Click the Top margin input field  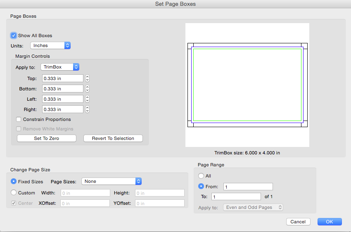pyautogui.click(x=62, y=78)
